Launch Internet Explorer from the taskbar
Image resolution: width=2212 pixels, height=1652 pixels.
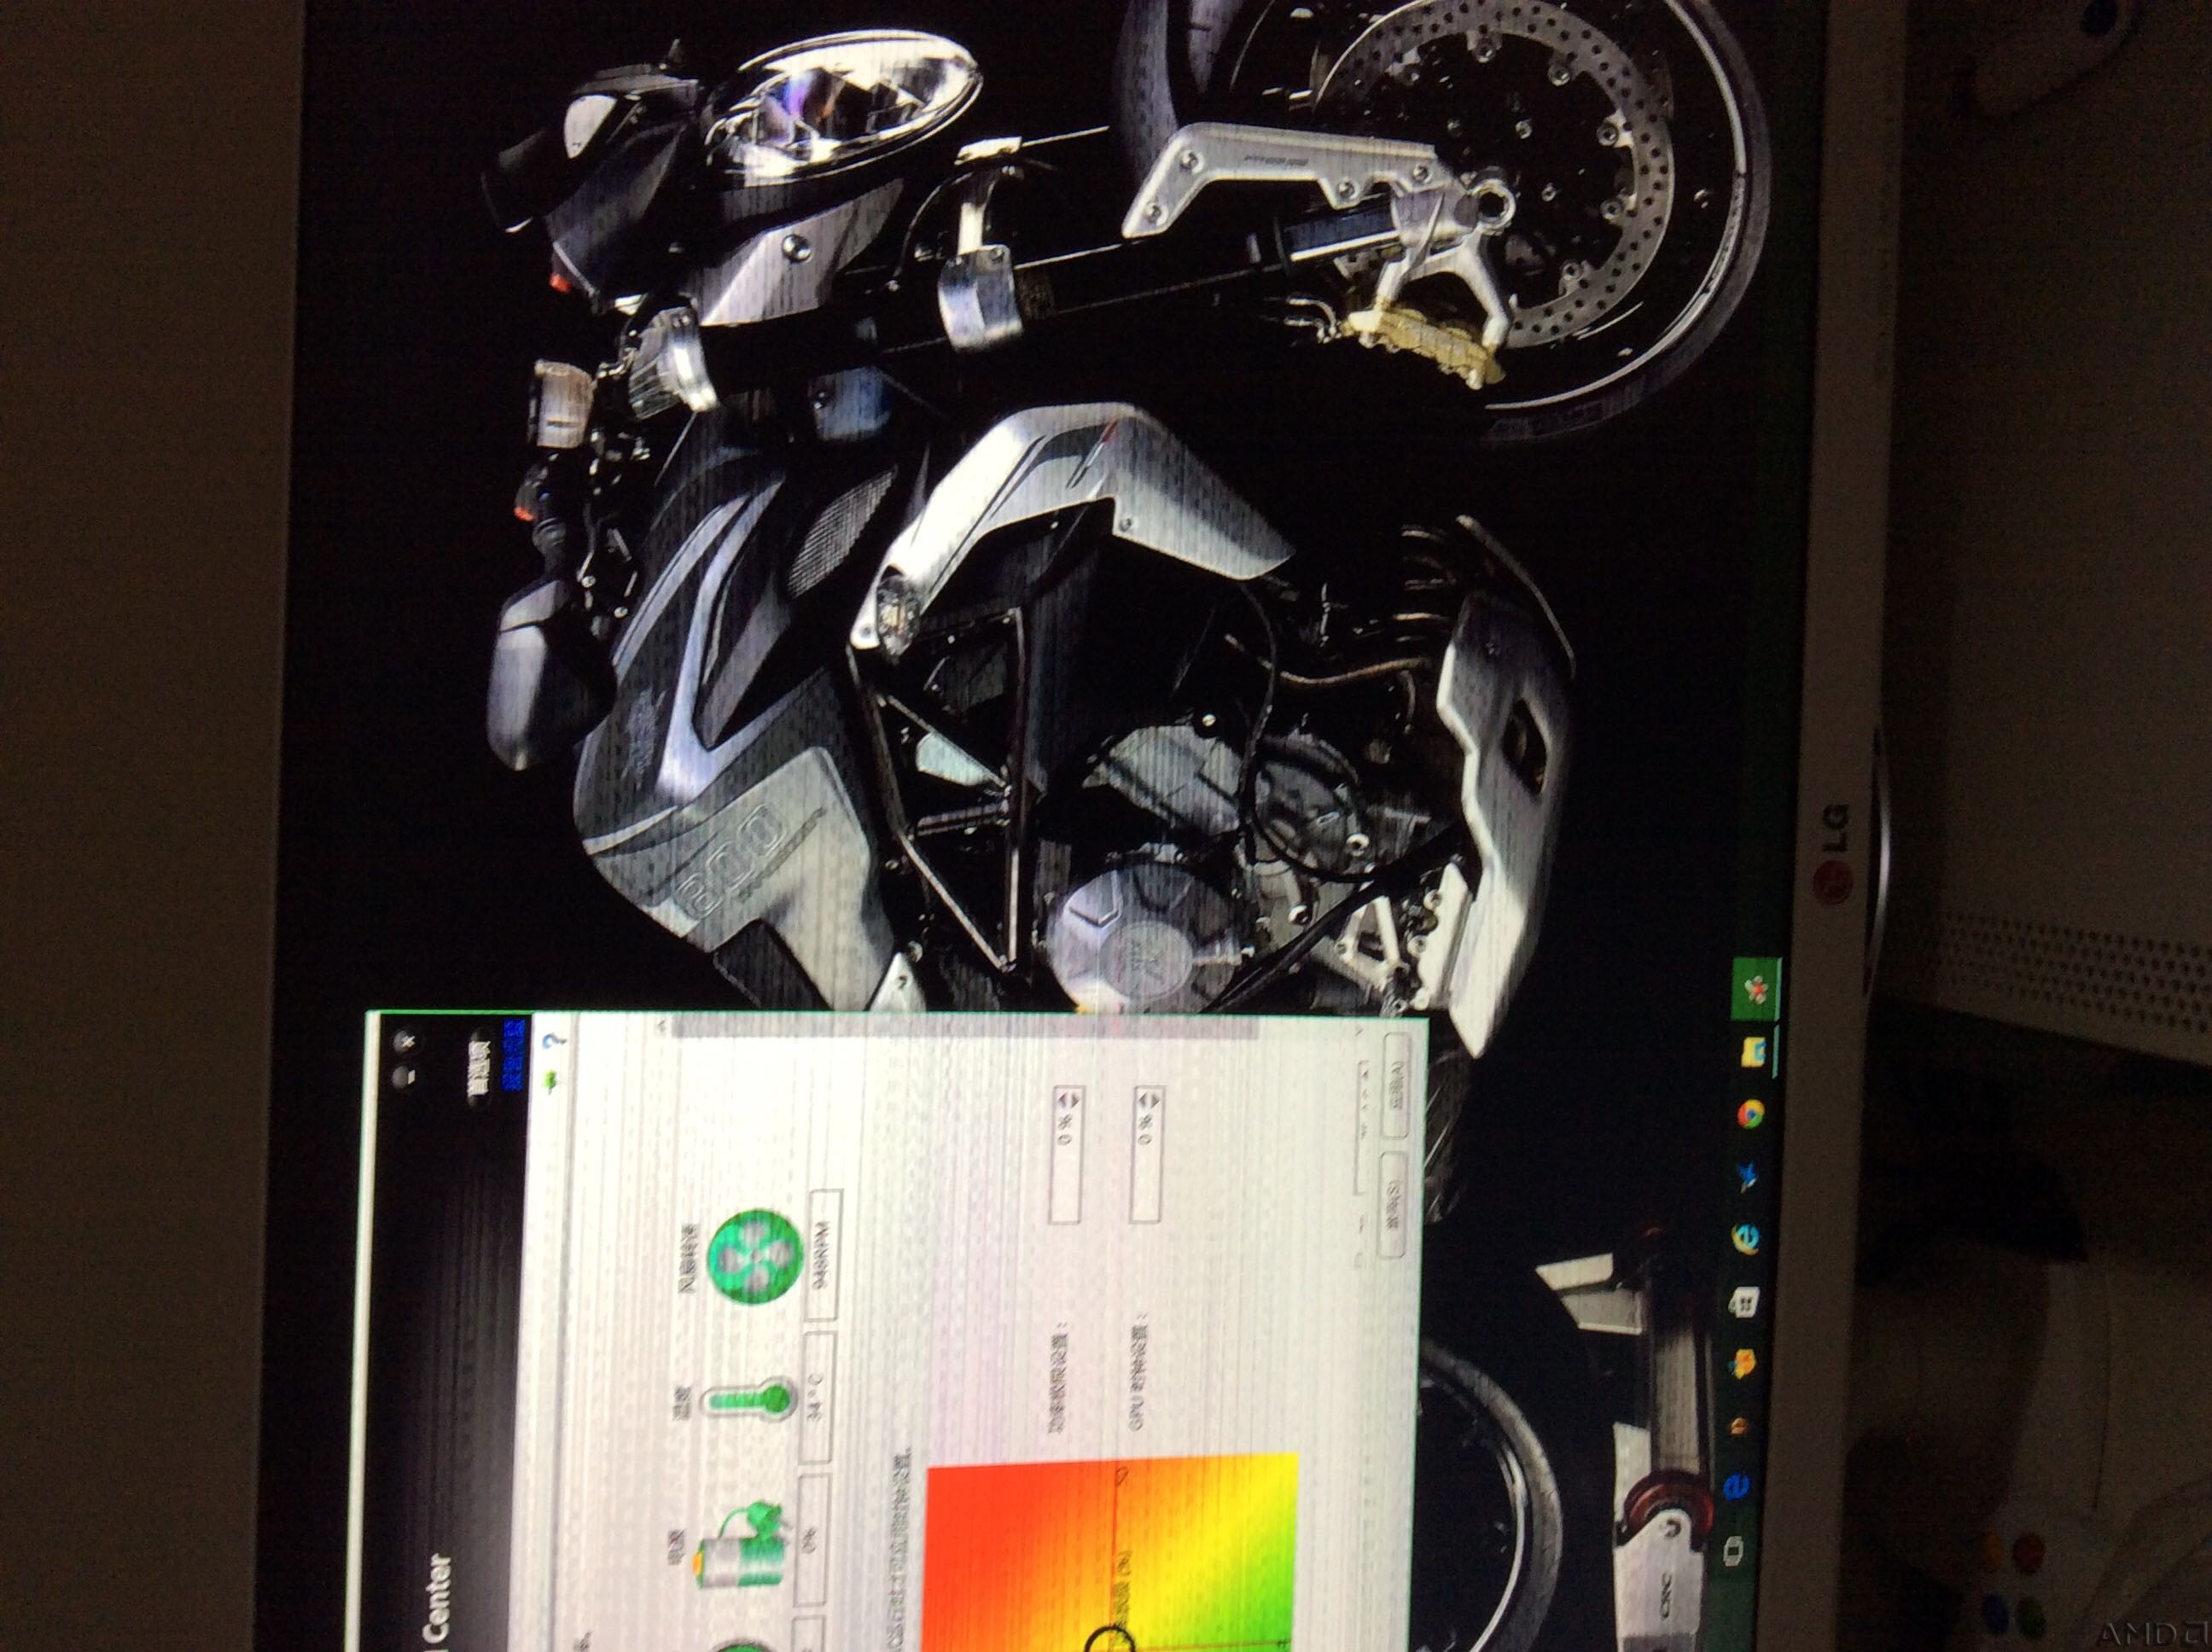coord(1746,1240)
